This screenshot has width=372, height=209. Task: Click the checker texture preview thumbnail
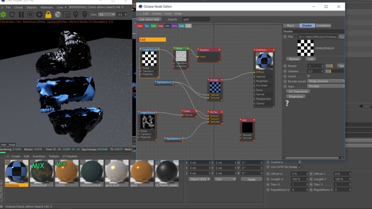click(305, 48)
